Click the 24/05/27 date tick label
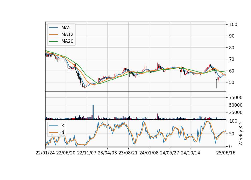This screenshot has height=180, width=251. pyautogui.click(x=170, y=153)
